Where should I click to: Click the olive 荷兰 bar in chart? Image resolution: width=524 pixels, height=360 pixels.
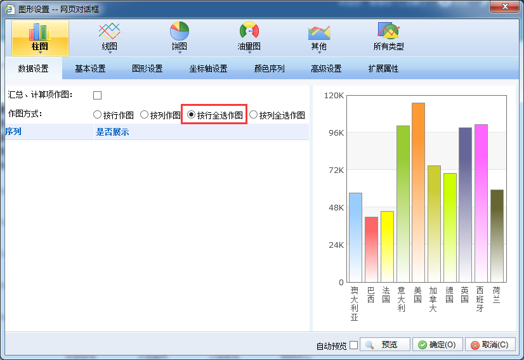497,236
